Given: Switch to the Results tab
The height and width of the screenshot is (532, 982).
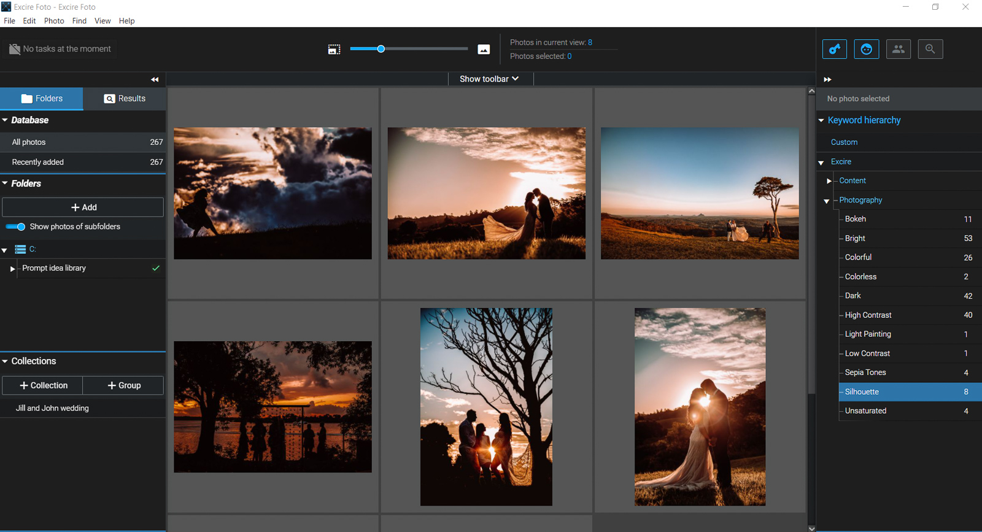Looking at the screenshot, I should pos(125,99).
